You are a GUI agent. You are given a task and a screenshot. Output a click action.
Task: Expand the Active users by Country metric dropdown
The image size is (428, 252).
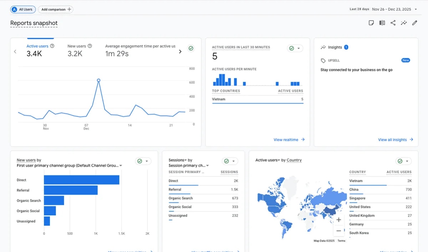[279, 160]
